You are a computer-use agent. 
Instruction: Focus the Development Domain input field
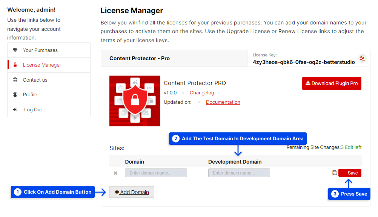pos(239,173)
